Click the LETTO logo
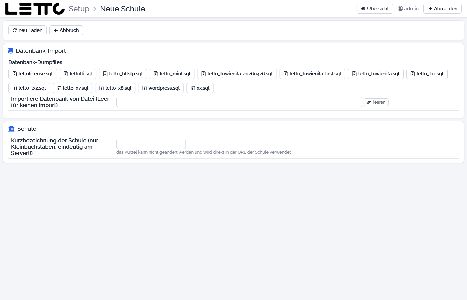 (x=35, y=9)
